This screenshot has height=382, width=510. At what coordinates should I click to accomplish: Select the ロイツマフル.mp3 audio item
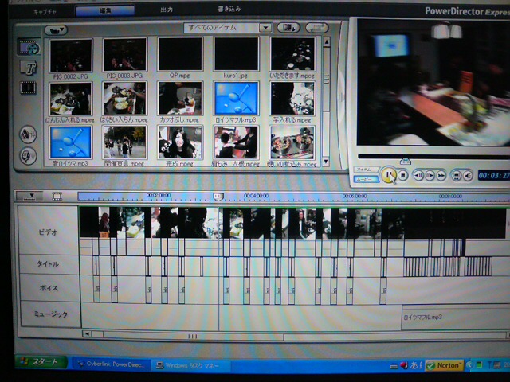coord(236,99)
